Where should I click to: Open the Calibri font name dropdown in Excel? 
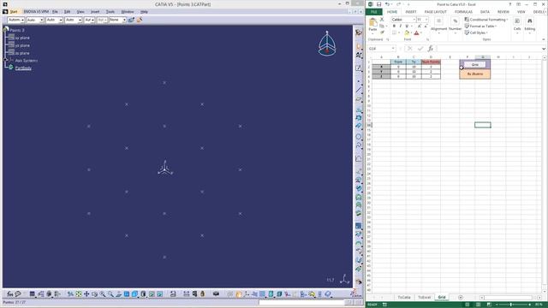(x=414, y=20)
